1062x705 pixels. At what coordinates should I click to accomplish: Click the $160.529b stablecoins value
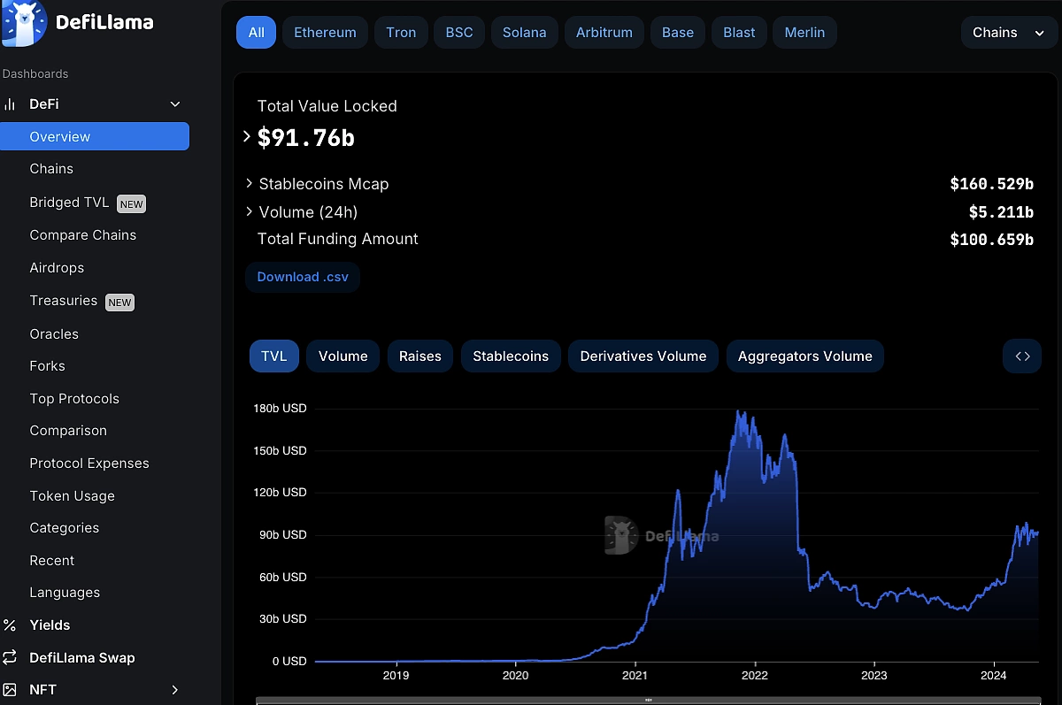tap(991, 184)
